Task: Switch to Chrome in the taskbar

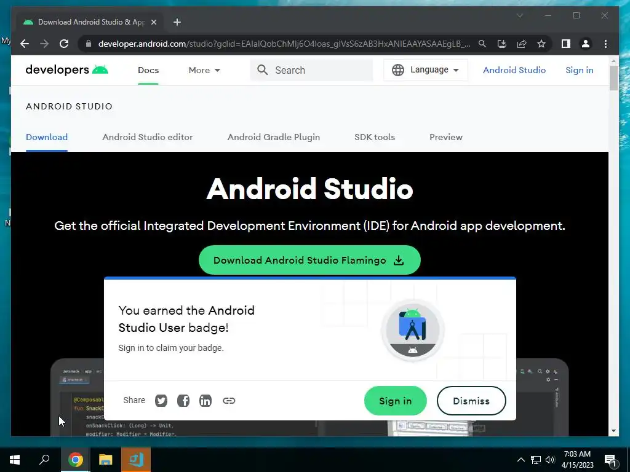Action: click(75, 460)
